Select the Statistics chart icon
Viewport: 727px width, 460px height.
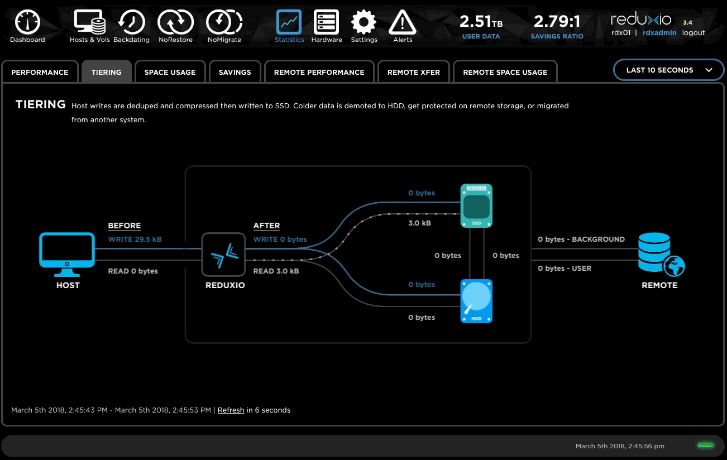point(289,22)
